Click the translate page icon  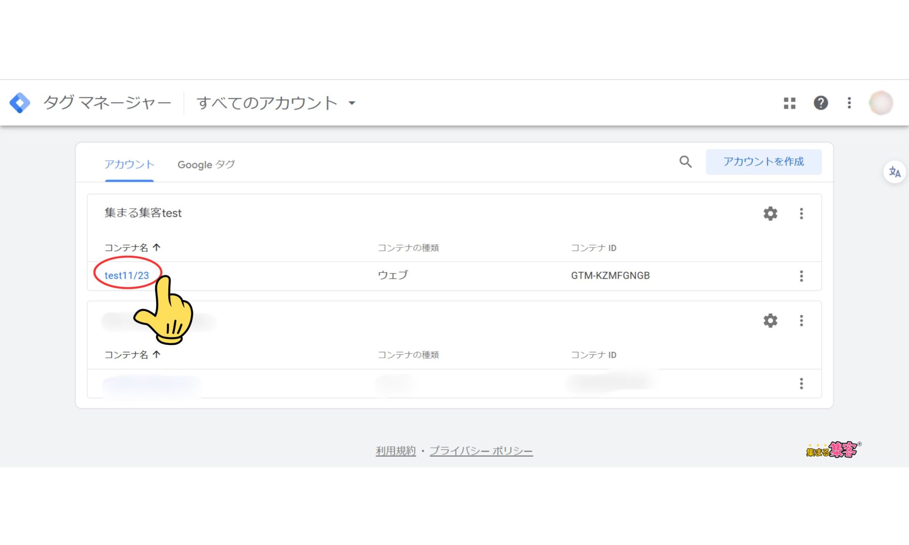(x=894, y=172)
